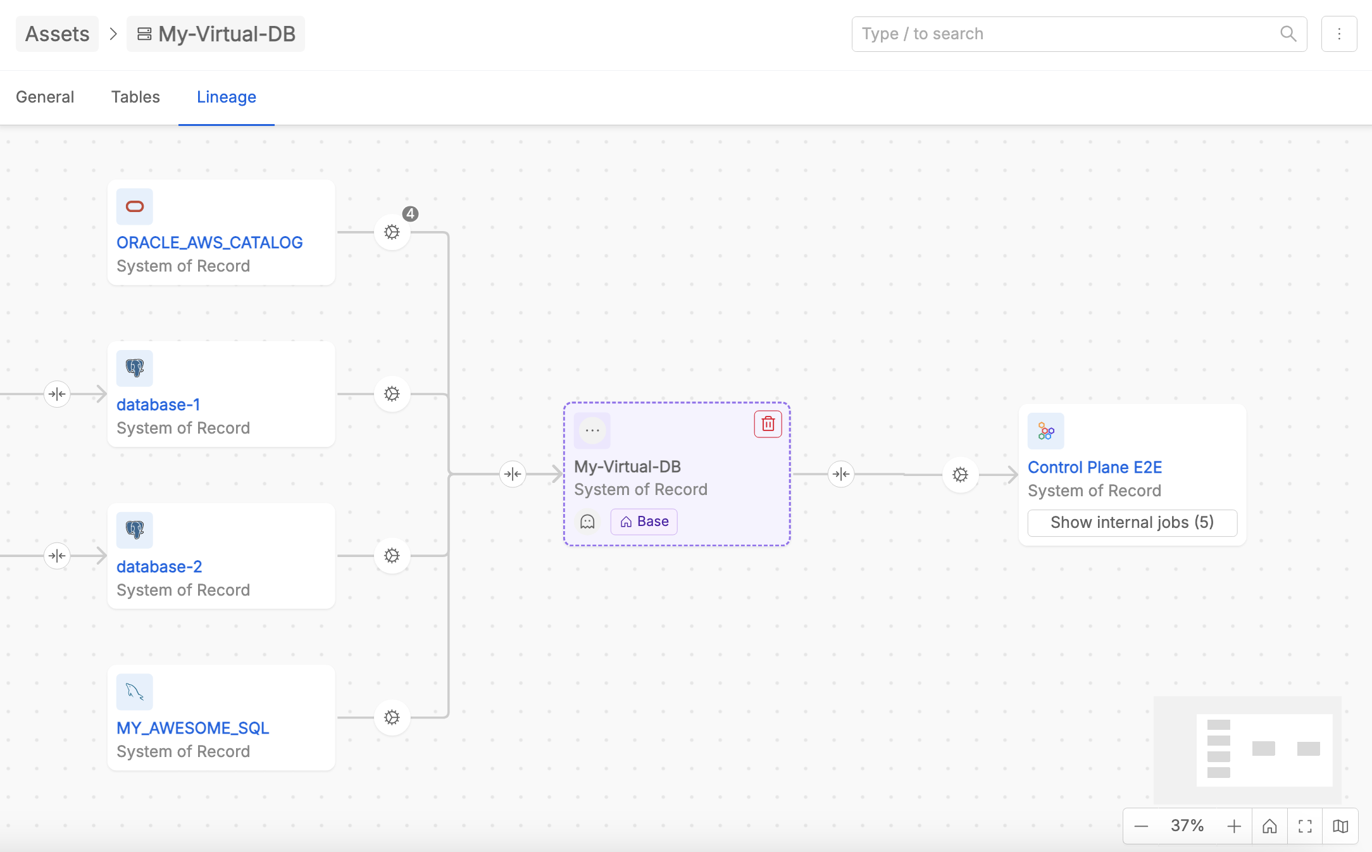
Task: Switch to the Tables tab
Action: [135, 97]
